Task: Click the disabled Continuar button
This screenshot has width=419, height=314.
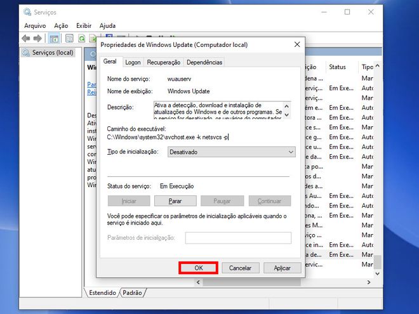Action: 270,201
